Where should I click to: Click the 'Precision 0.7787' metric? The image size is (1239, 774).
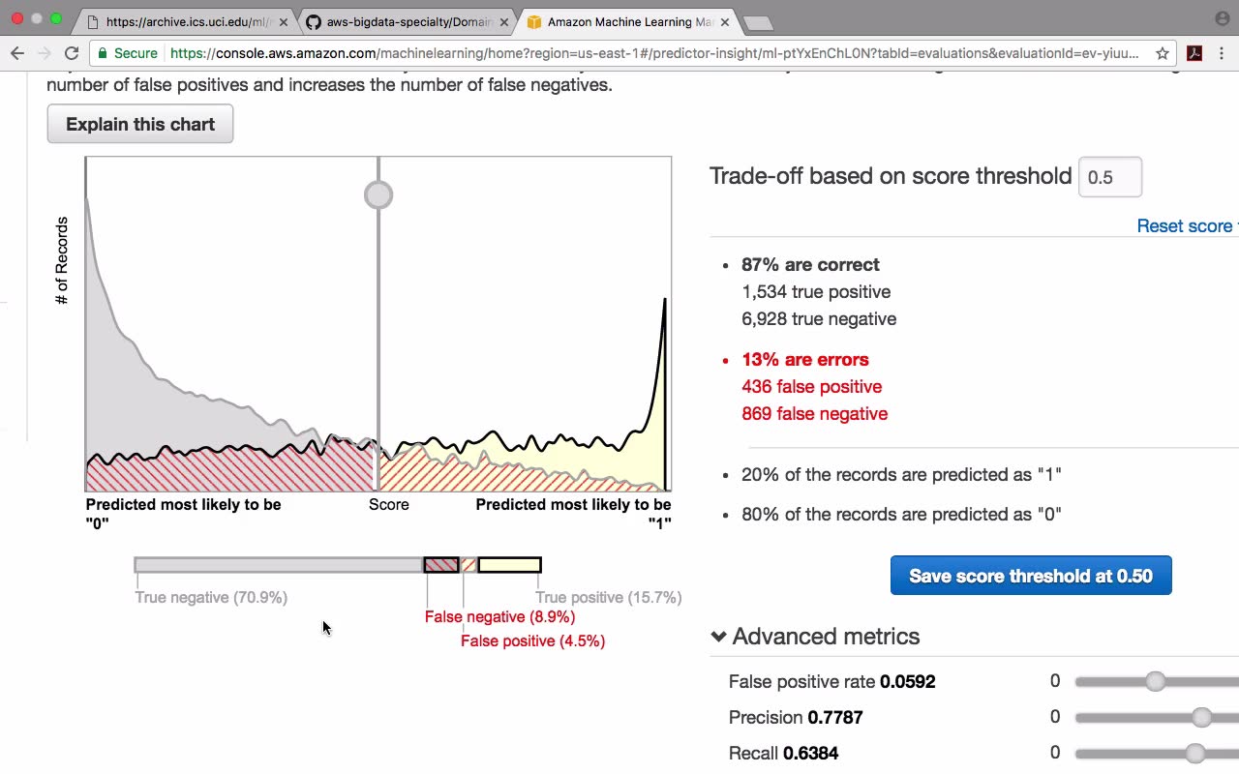(796, 718)
